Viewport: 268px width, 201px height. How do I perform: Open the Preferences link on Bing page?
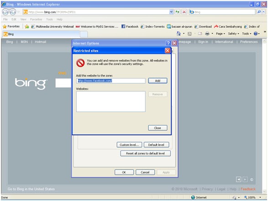[x=249, y=42]
